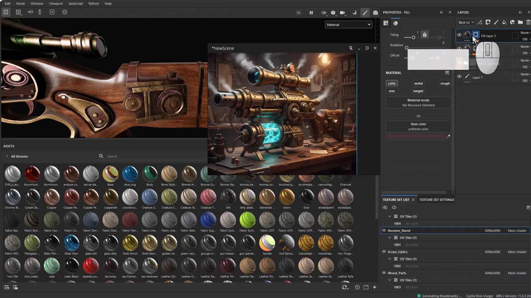Viewport: 531px width, 298px height.
Task: Click the smart material icon in Layers toolbar
Action: [512, 22]
